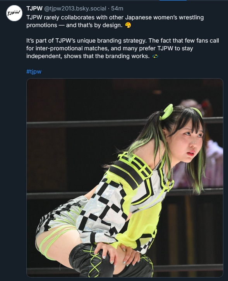Select the highlighted blue tab indicator

(173, 0)
